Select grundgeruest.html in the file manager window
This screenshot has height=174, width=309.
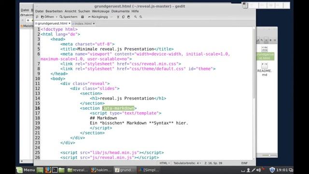pos(265,53)
